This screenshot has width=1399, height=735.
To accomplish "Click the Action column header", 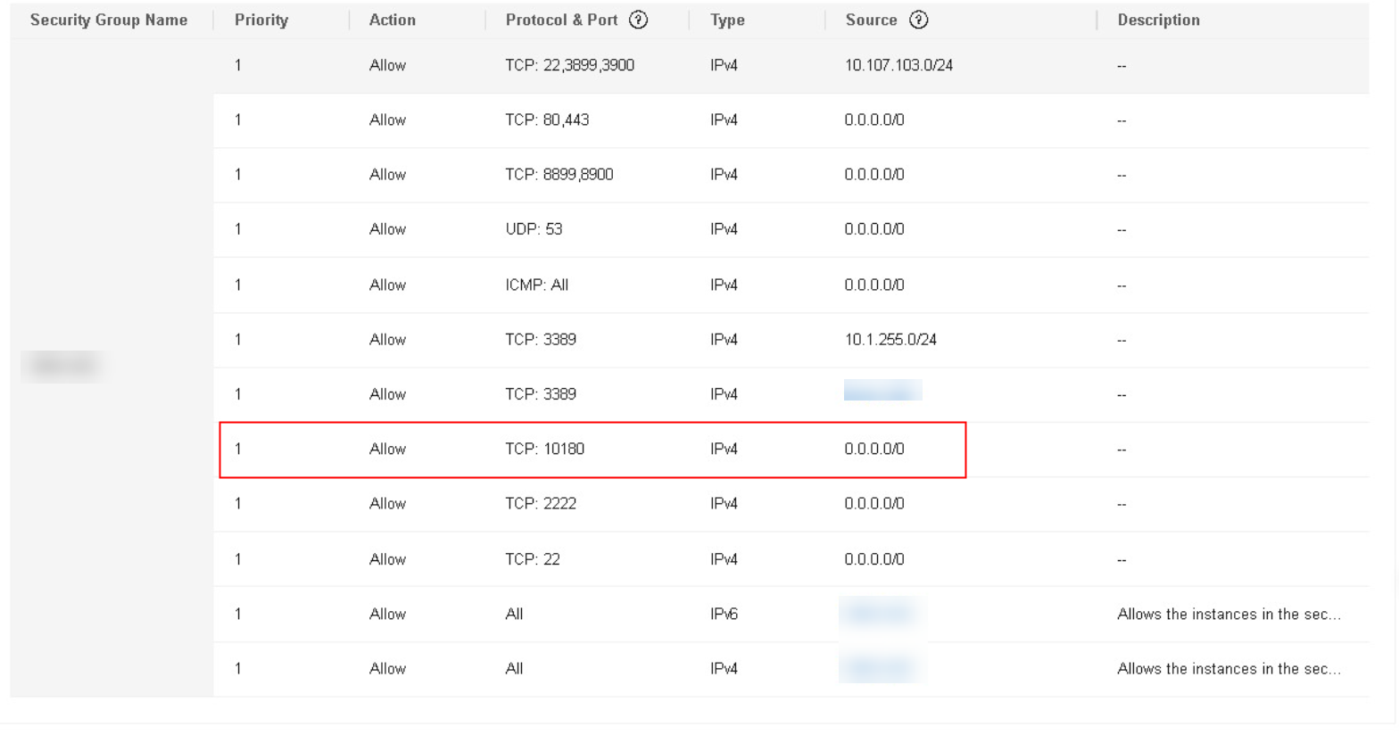I will click(x=392, y=20).
